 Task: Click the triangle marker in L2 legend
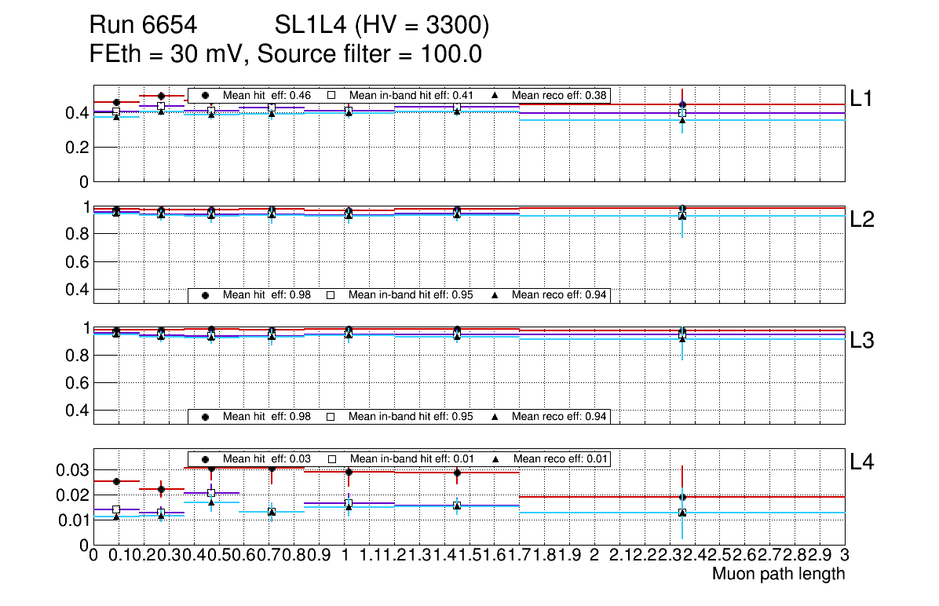[495, 295]
